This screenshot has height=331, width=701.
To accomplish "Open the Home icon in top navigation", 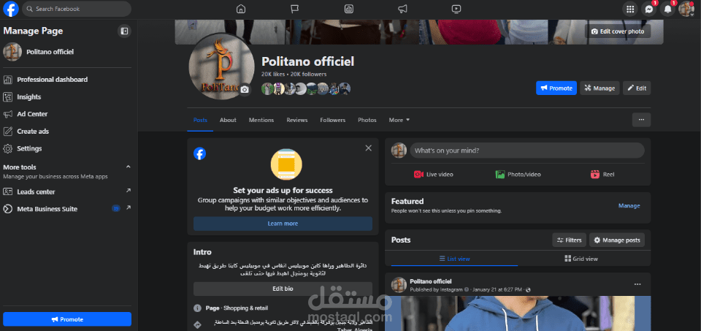I will click(241, 9).
